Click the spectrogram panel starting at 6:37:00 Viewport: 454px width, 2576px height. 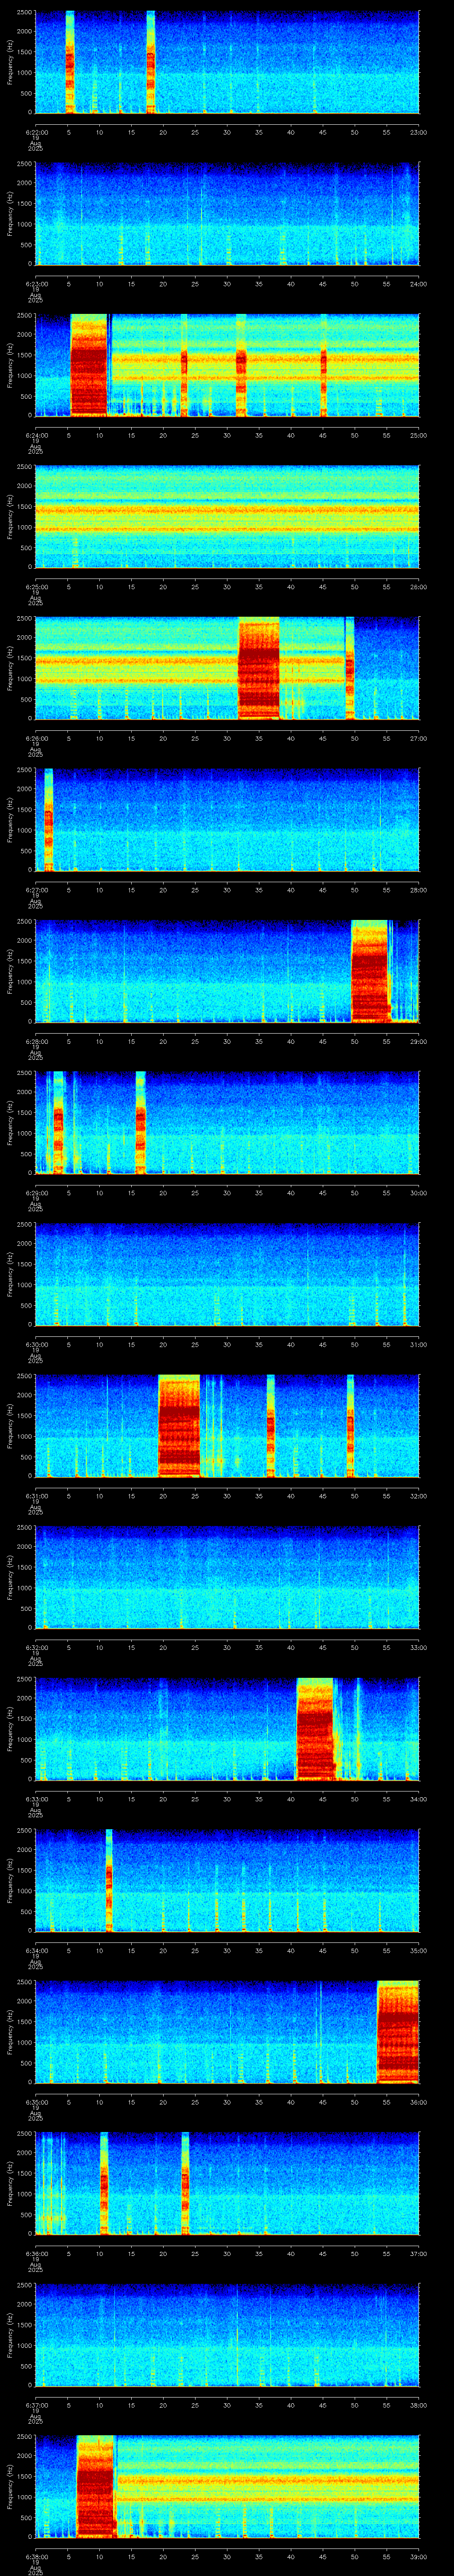pos(227,2335)
